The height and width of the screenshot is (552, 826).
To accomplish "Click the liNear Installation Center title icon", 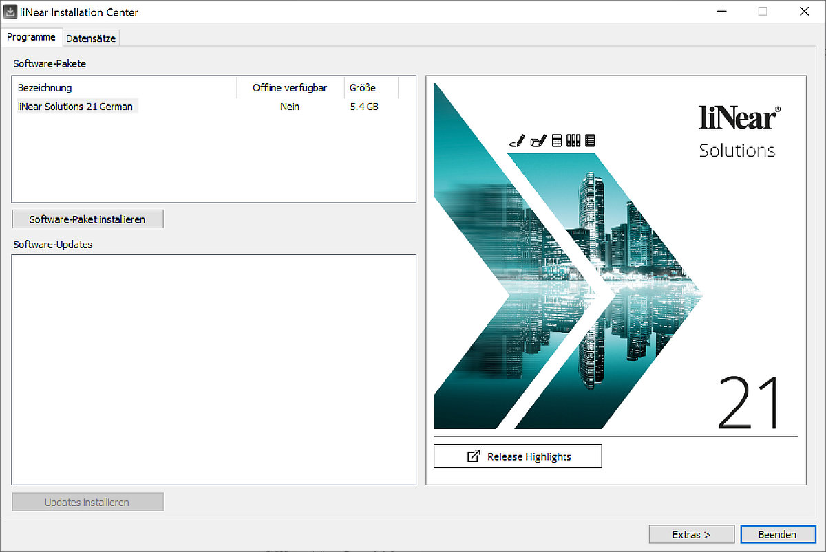I will tap(11, 12).
